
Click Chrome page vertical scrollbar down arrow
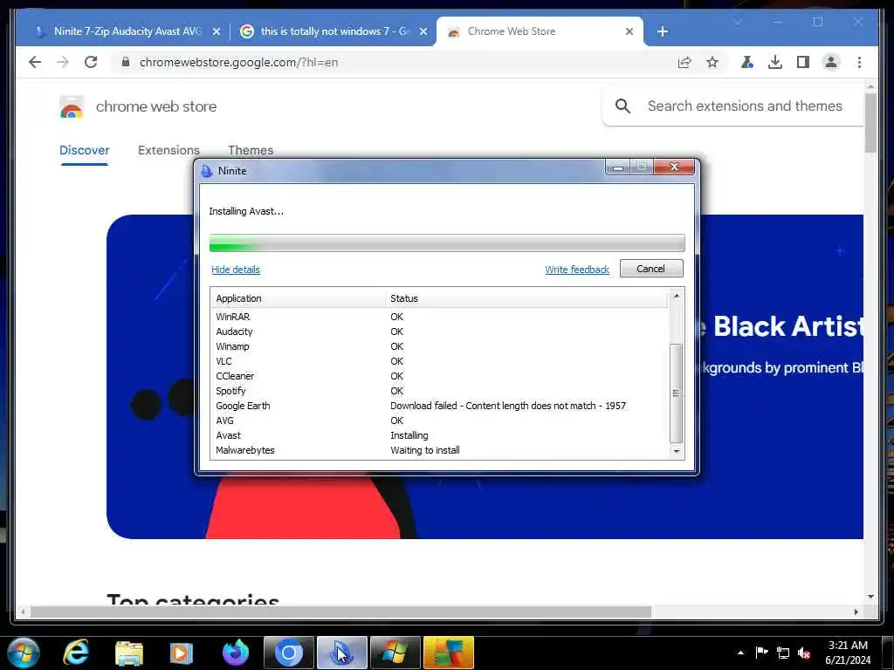[x=870, y=597]
